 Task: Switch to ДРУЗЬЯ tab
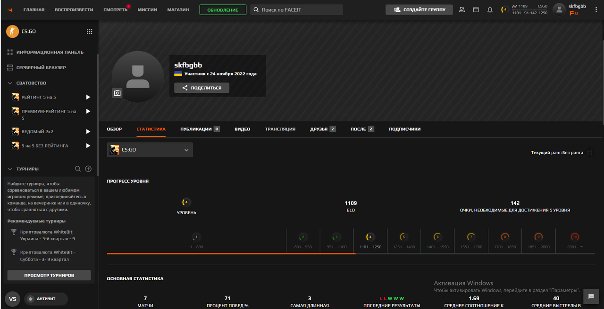tap(323, 129)
